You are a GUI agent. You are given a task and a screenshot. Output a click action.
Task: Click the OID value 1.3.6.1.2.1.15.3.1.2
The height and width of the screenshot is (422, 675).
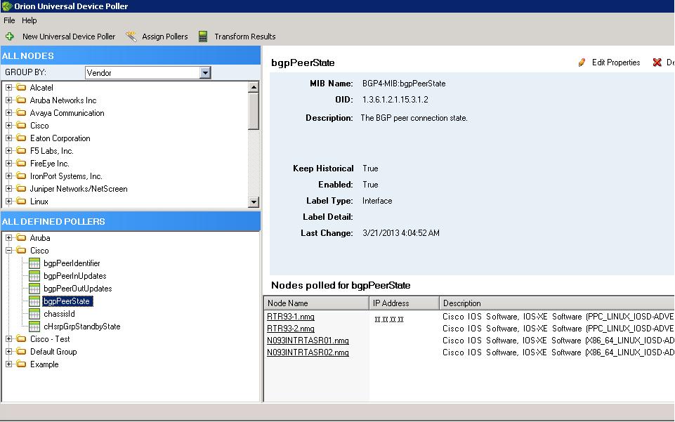tap(395, 100)
